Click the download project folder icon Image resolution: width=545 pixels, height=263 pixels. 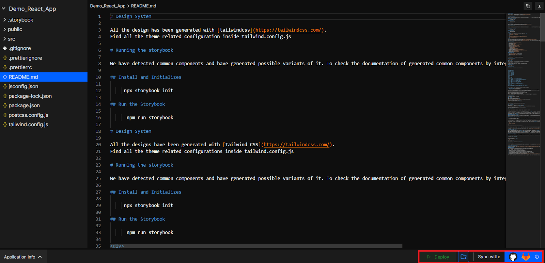[x=464, y=257]
